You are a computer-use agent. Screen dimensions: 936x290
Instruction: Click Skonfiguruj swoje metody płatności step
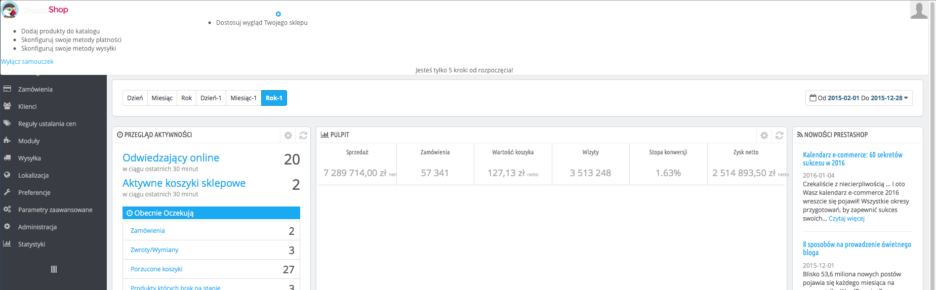click(x=71, y=40)
